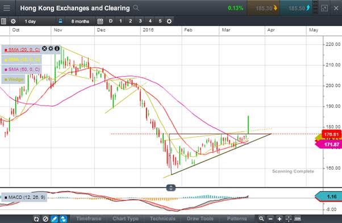Select chart preset 5
This screenshot has width=342, height=223.
tap(160, 21)
